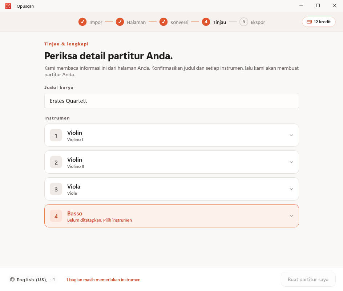Close the Opuscan window

click(x=335, y=5)
